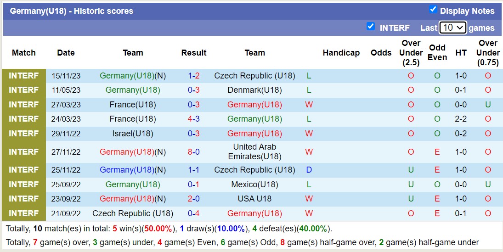Open Czech Republic (U18) team on 15/11/23

click(254, 76)
